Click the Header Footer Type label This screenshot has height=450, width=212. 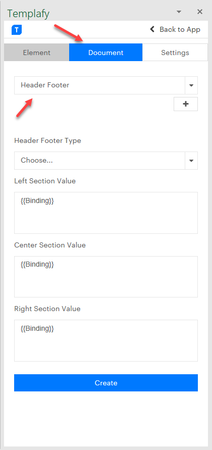point(47,140)
